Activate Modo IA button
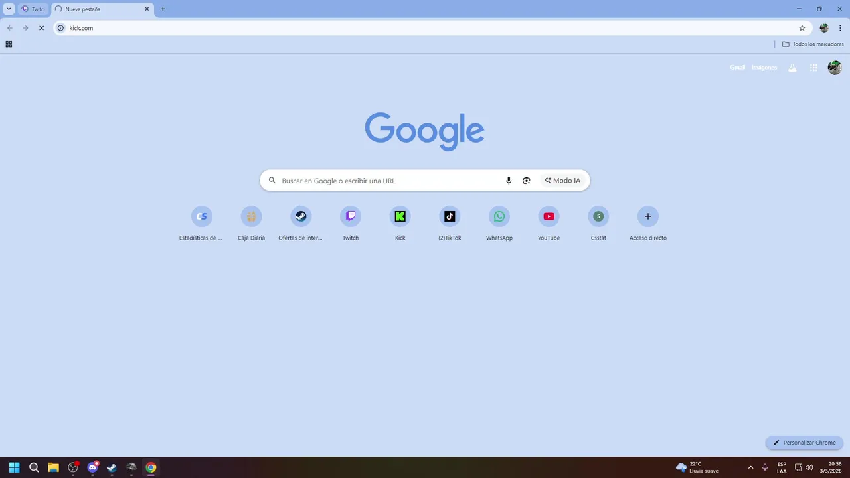Viewport: 850px width, 478px height. (562, 181)
